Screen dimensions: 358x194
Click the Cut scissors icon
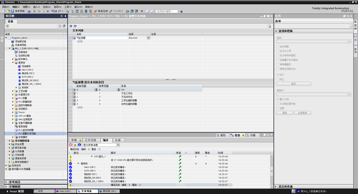click(34, 11)
